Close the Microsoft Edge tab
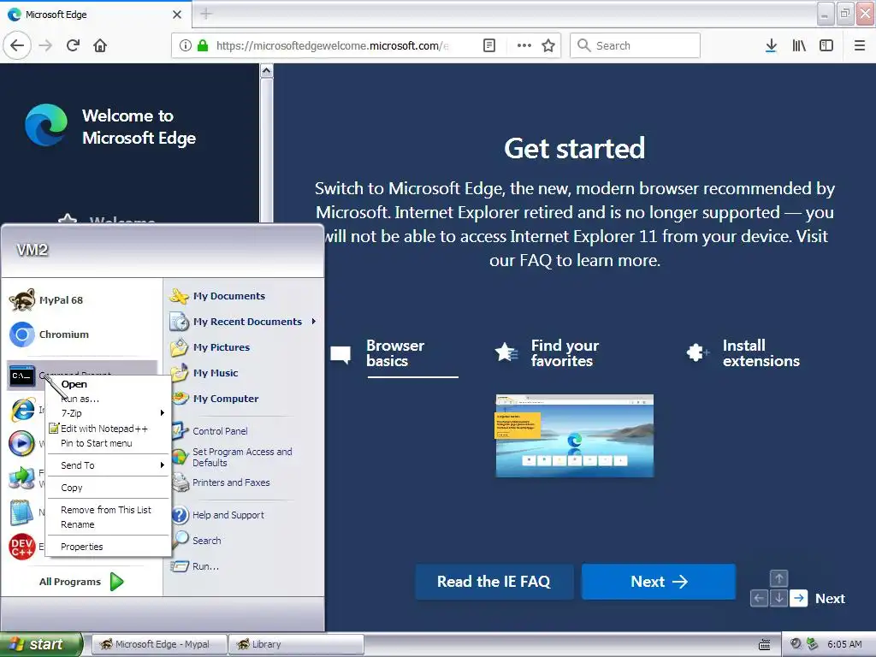 (x=177, y=15)
